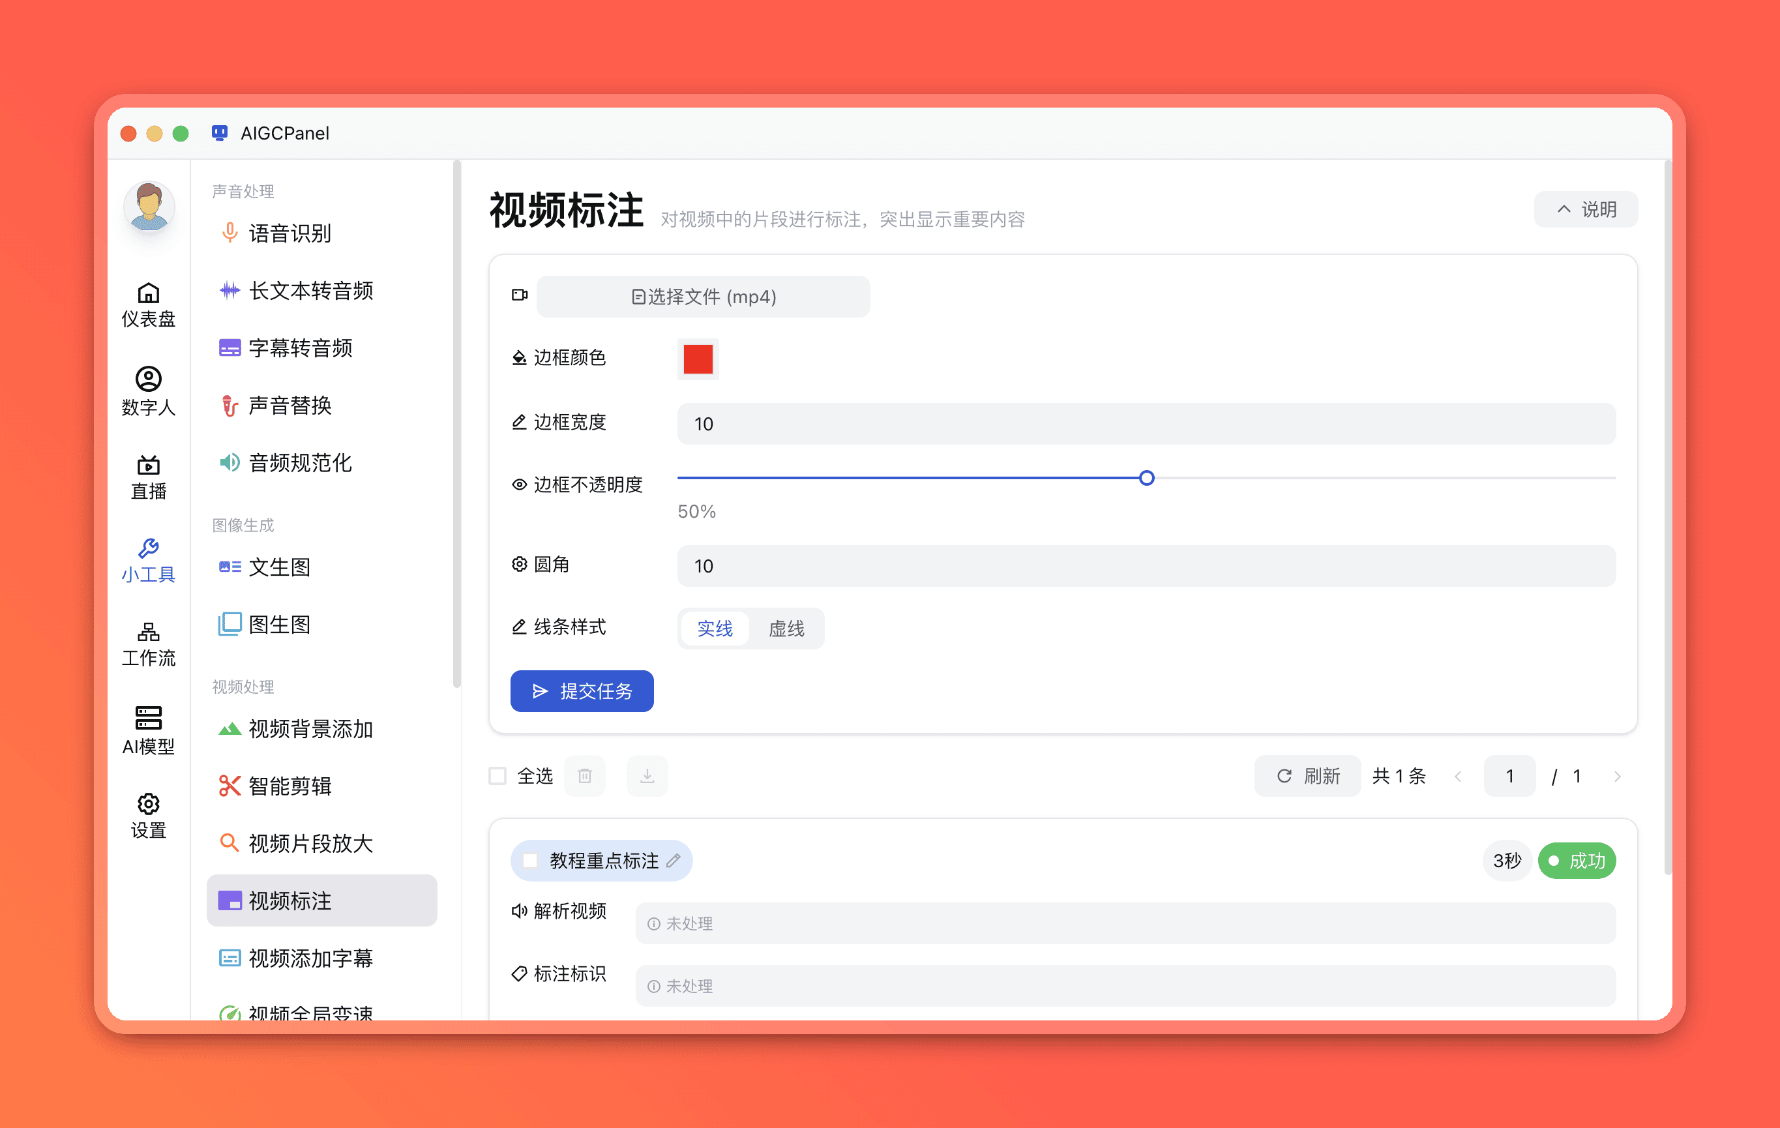Open 语音识别 in the tools list

click(321, 233)
